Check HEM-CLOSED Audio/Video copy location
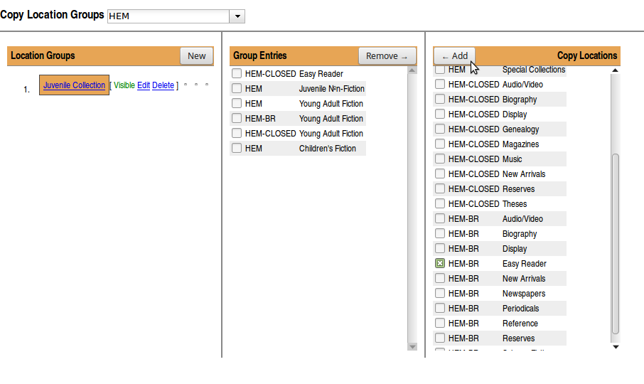644x384 pixels. (x=440, y=84)
